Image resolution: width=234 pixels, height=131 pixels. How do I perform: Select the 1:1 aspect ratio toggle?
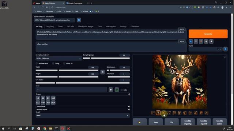pos(38,98)
